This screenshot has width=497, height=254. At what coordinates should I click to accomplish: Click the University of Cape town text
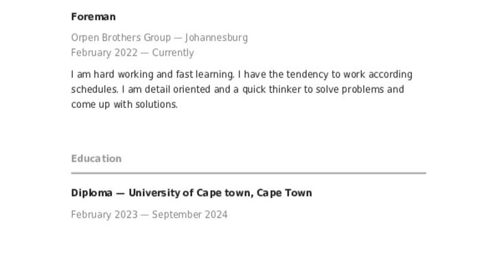(189, 193)
